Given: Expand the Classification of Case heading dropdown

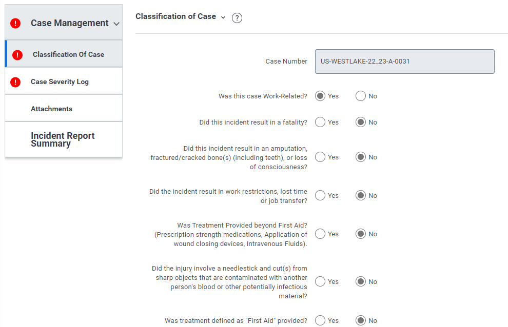Looking at the screenshot, I should pyautogui.click(x=223, y=17).
